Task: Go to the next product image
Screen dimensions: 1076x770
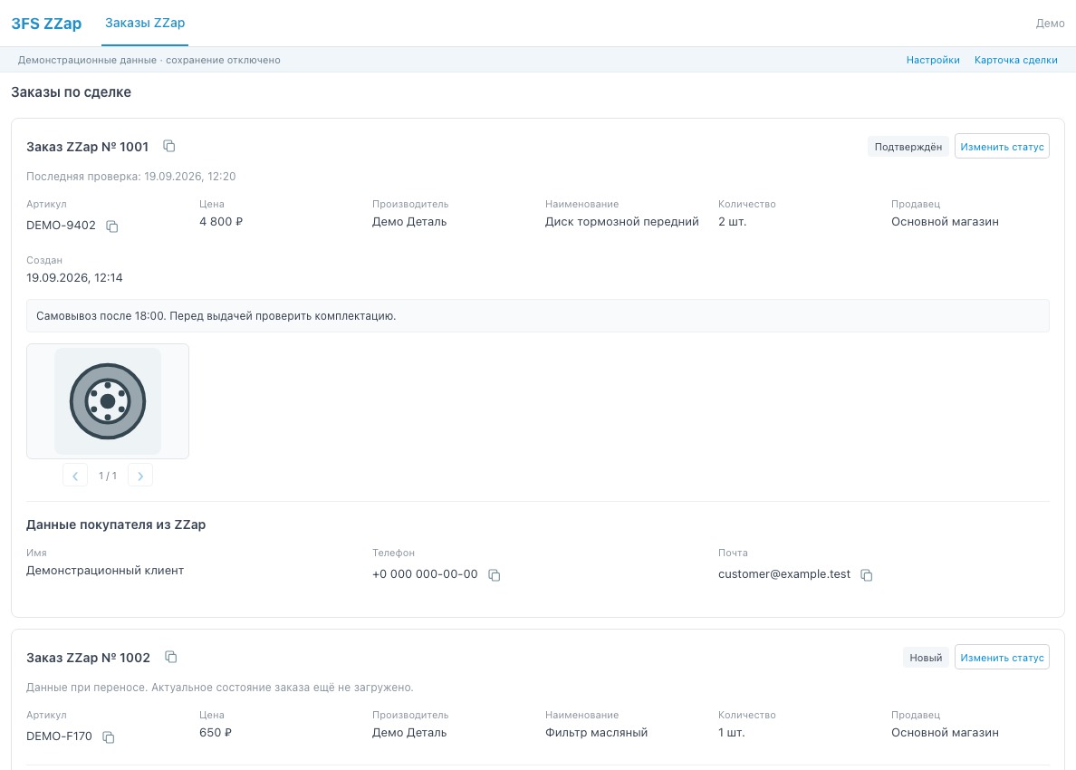Action: coord(140,475)
